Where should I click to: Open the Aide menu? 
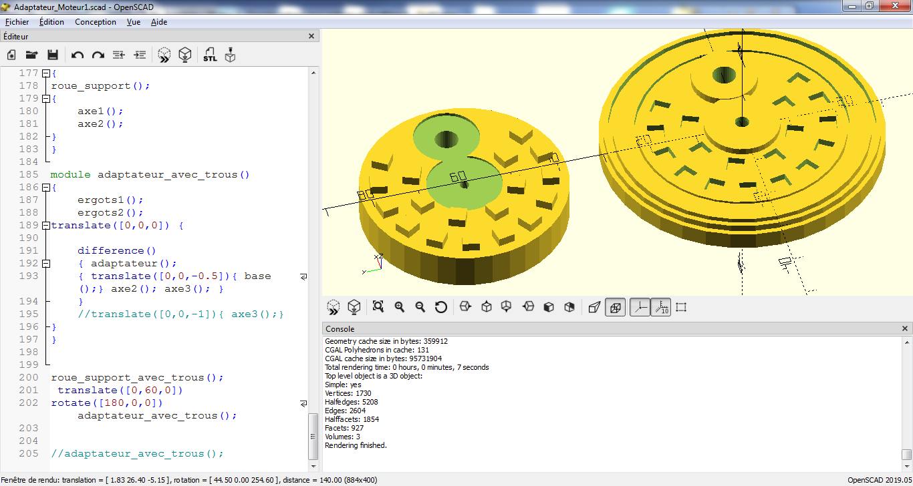pos(159,22)
